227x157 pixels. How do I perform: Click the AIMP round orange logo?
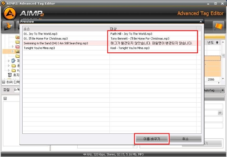10,13
